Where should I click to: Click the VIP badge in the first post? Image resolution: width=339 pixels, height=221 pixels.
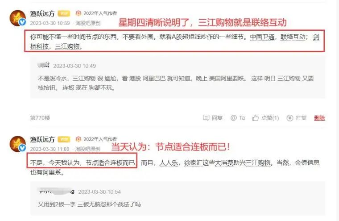64,14
